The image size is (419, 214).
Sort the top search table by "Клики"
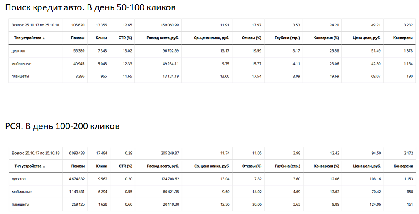(x=101, y=38)
